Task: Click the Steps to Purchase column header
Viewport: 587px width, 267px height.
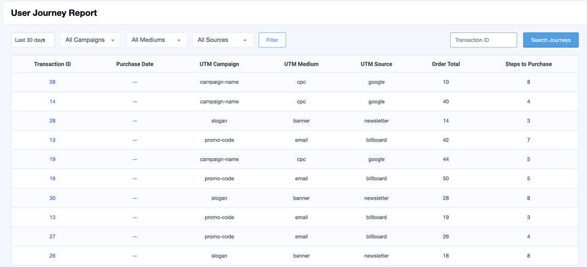Action: (529, 64)
